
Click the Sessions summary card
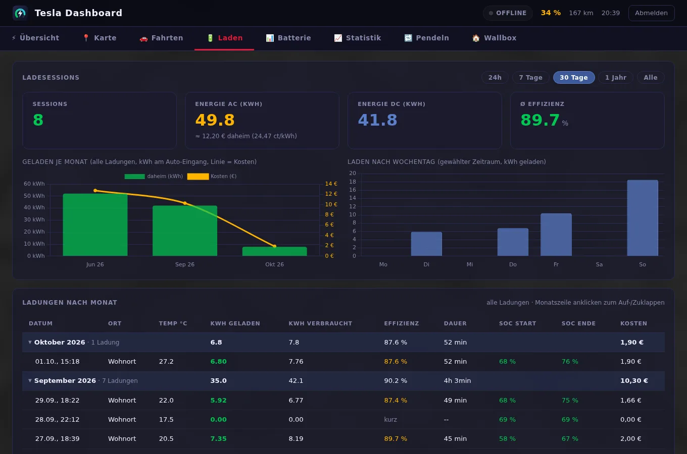(100, 121)
